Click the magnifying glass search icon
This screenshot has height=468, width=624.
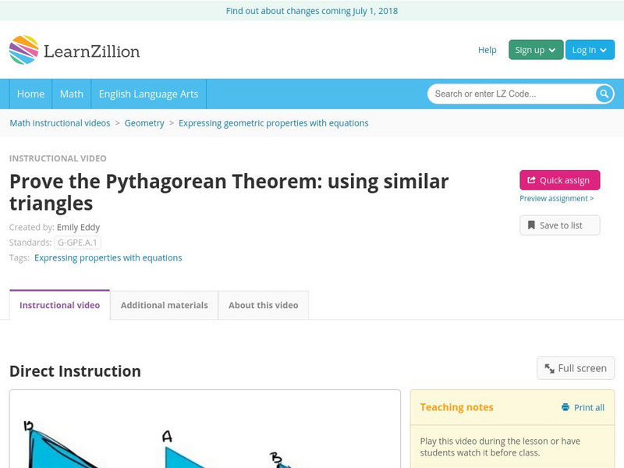pyautogui.click(x=602, y=94)
